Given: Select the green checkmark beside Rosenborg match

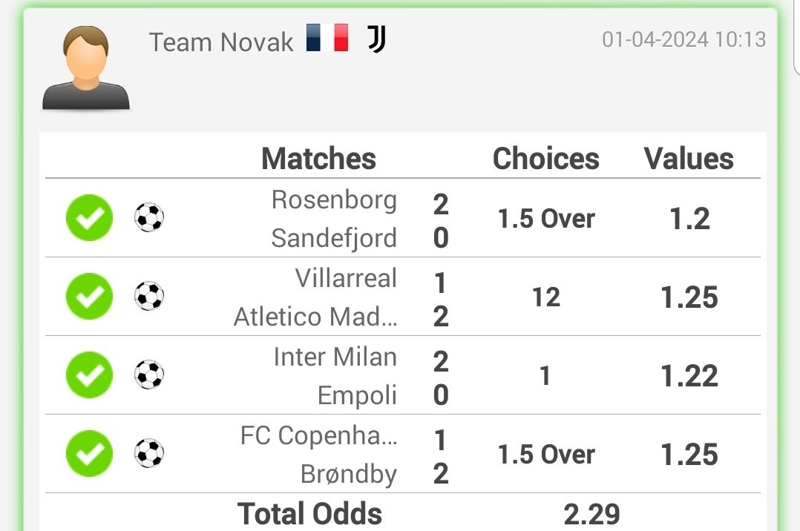Looking at the screenshot, I should tap(89, 218).
